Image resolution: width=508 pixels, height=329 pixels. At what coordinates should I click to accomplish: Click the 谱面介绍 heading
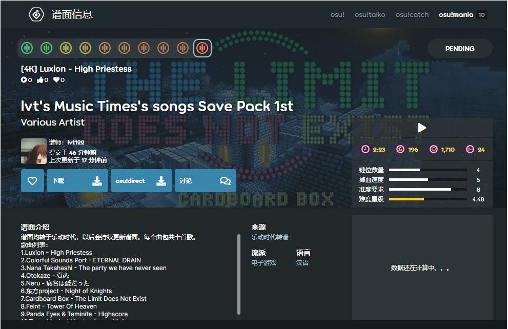click(35, 227)
